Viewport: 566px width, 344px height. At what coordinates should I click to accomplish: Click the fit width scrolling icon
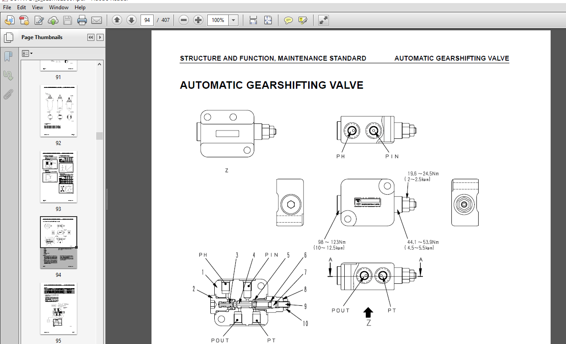pos(253,20)
